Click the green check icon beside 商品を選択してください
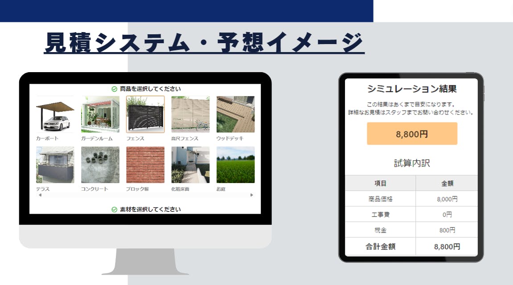Image resolution: width=513 pixels, height=285 pixels. (114, 89)
